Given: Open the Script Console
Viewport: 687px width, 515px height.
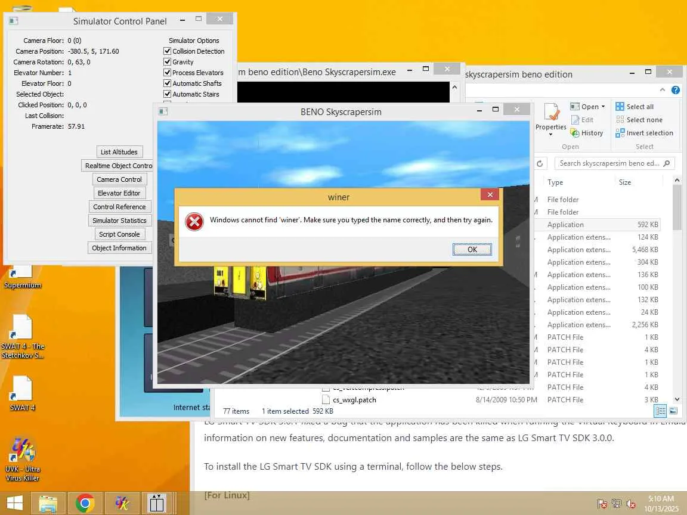Looking at the screenshot, I should pos(119,234).
